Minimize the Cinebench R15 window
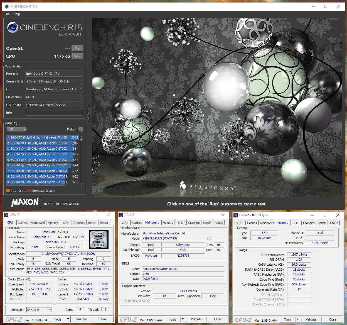 point(313,6)
